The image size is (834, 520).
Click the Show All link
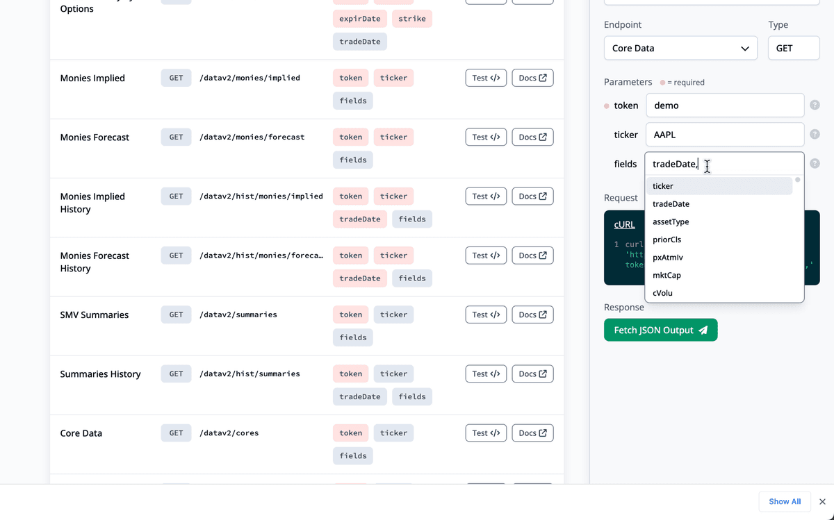pyautogui.click(x=785, y=501)
